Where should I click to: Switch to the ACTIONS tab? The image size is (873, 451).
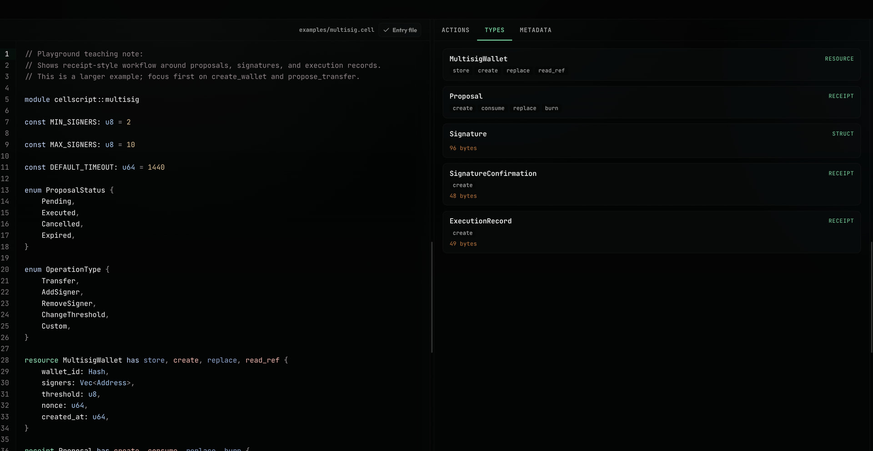click(x=455, y=30)
